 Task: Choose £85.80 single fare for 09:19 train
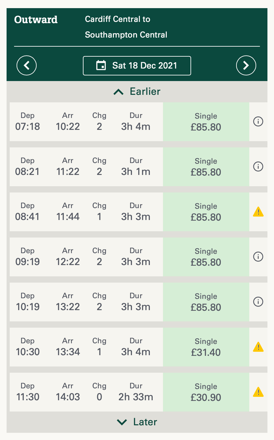point(206,257)
